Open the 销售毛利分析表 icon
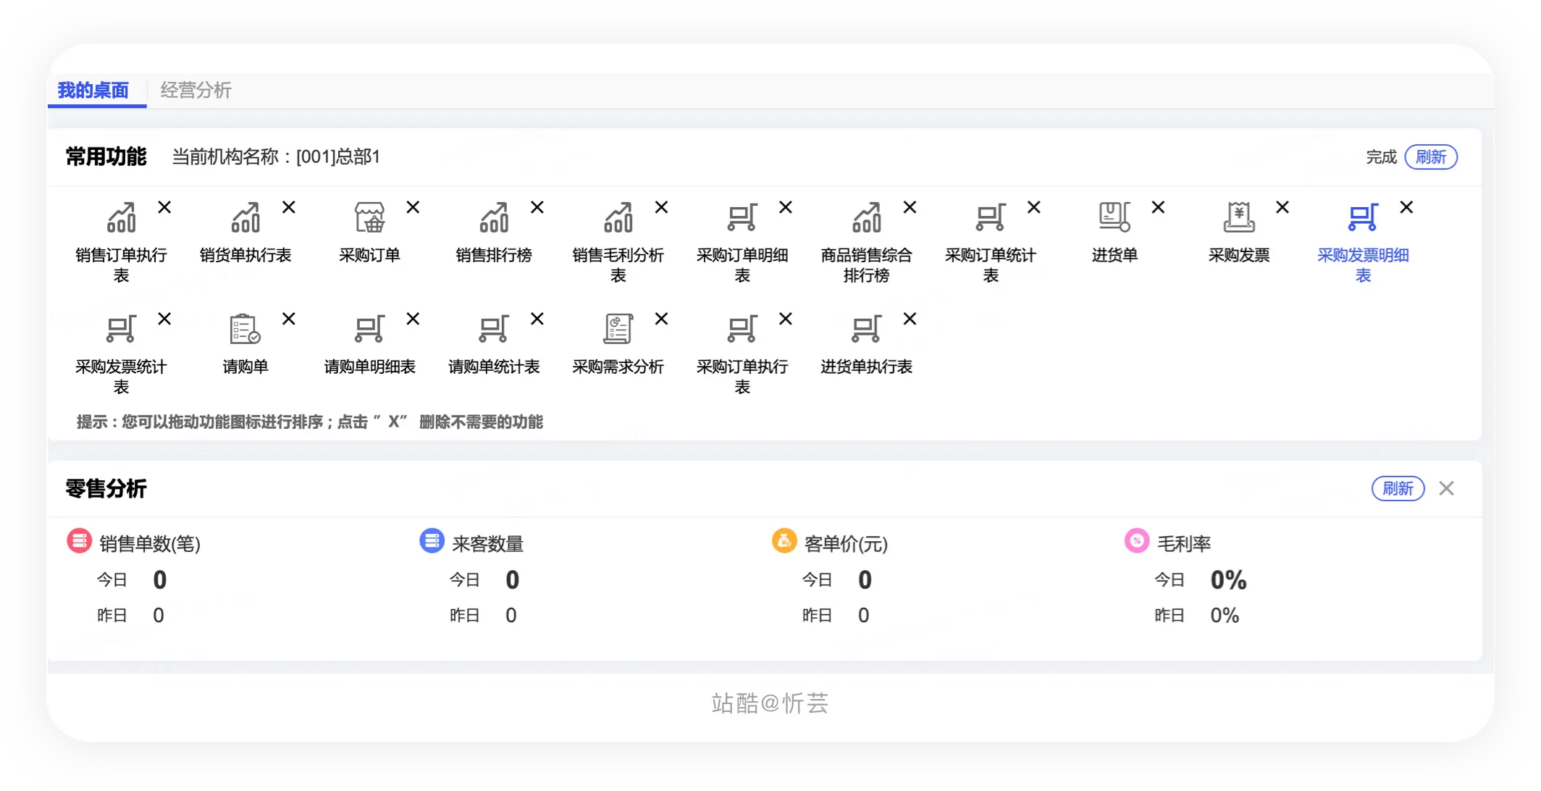 point(618,217)
